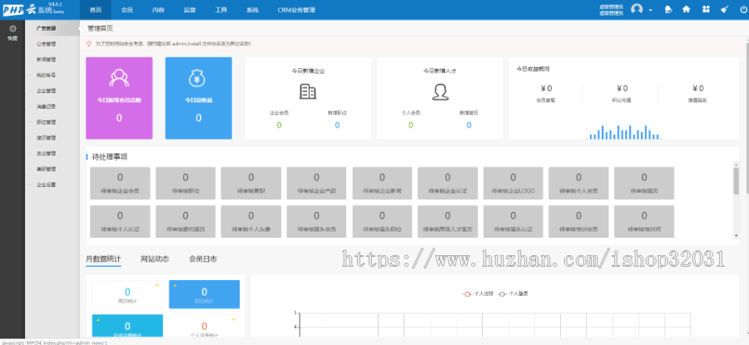Open the 待审核企业新闻 pending card
The height and width of the screenshot is (345, 749).
pos(382,183)
